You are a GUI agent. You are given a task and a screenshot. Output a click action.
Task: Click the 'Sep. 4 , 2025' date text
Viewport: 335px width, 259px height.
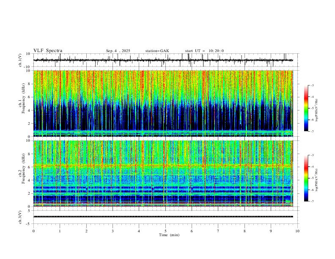coord(118,51)
